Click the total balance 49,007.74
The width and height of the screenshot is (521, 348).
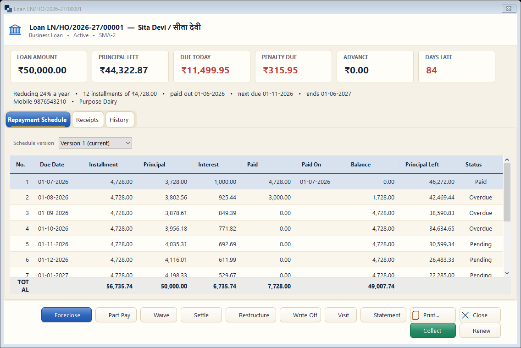(381, 286)
